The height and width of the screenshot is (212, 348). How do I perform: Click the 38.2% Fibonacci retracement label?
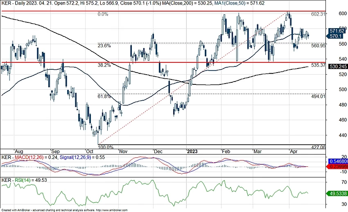[x=104, y=65]
